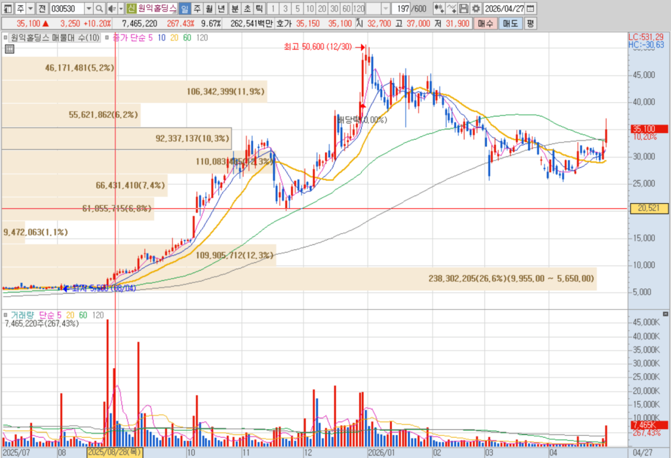Expand the 주 type dropdown arrow

coord(30,9)
